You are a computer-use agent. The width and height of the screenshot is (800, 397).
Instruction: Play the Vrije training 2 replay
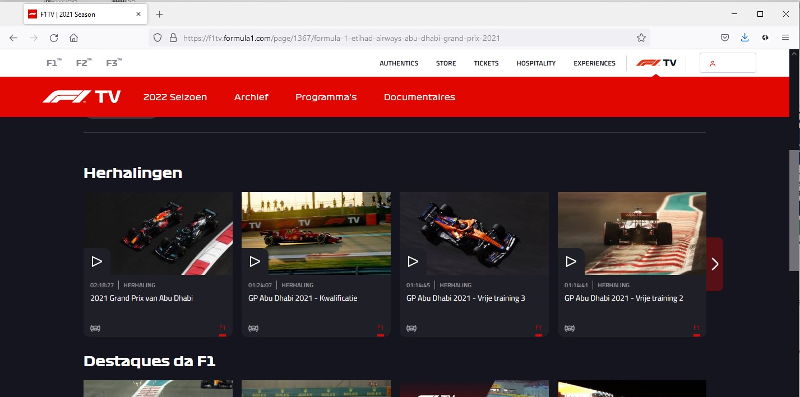(571, 261)
